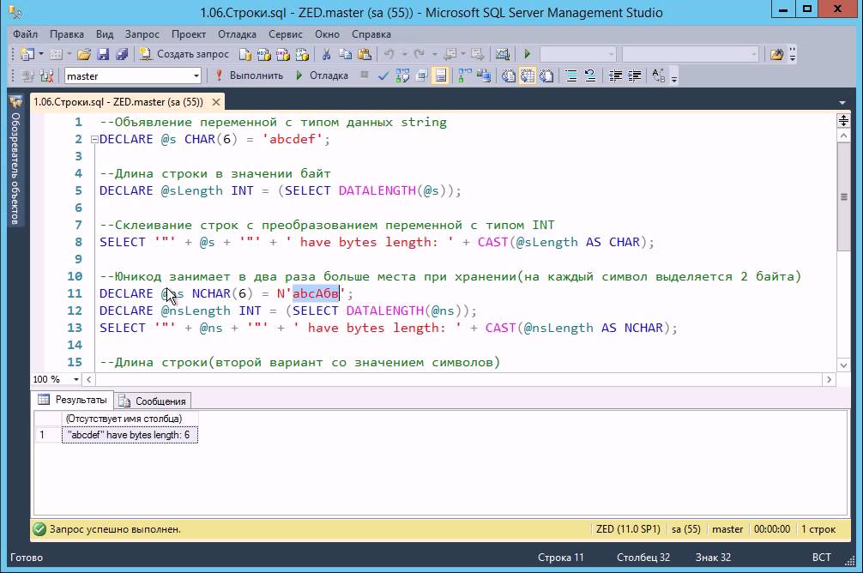This screenshot has width=863, height=573.
Task: Close the 1.06.Строки.sql tab
Action: (216, 102)
